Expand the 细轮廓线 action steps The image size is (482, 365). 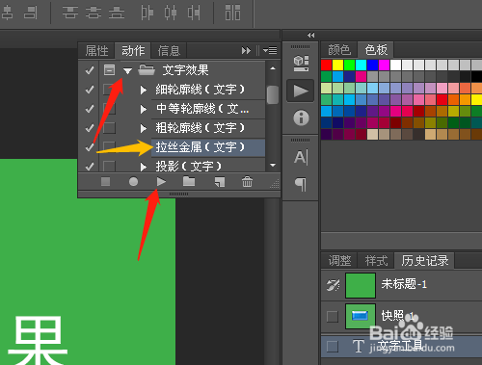(144, 90)
